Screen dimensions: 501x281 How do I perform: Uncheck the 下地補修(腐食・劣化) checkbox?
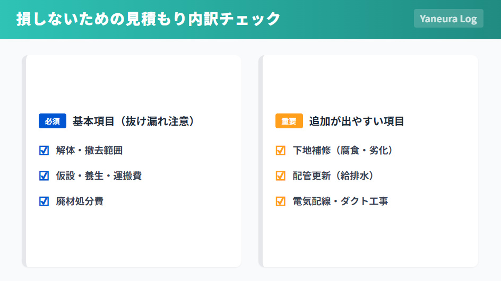pyautogui.click(x=281, y=151)
